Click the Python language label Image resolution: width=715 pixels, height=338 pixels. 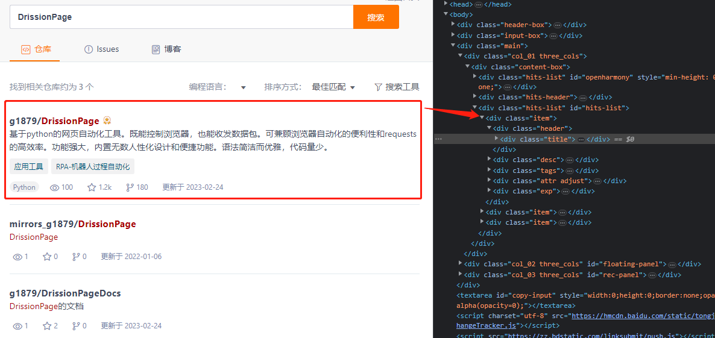point(24,187)
